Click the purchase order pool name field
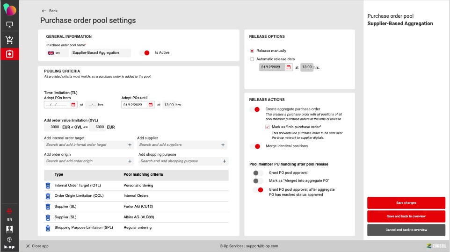The width and height of the screenshot is (450, 252). (x=101, y=53)
